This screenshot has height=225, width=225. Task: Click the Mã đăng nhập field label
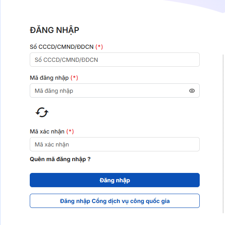(49, 78)
